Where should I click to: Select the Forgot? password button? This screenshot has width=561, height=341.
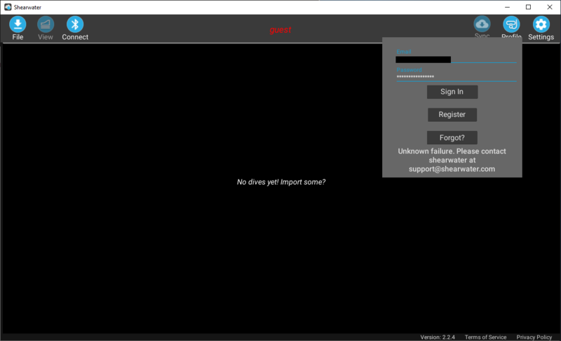[452, 137]
